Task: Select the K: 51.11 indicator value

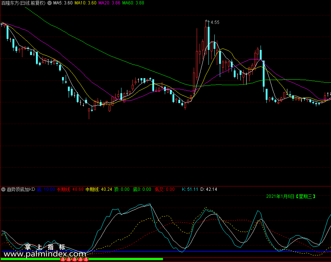Action: (190, 189)
